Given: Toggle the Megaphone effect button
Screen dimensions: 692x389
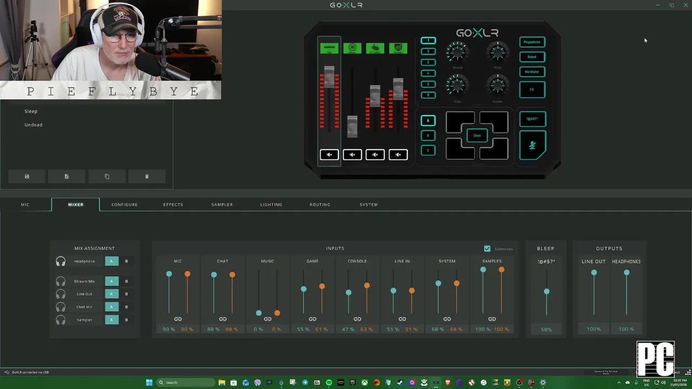Looking at the screenshot, I should 533,42.
